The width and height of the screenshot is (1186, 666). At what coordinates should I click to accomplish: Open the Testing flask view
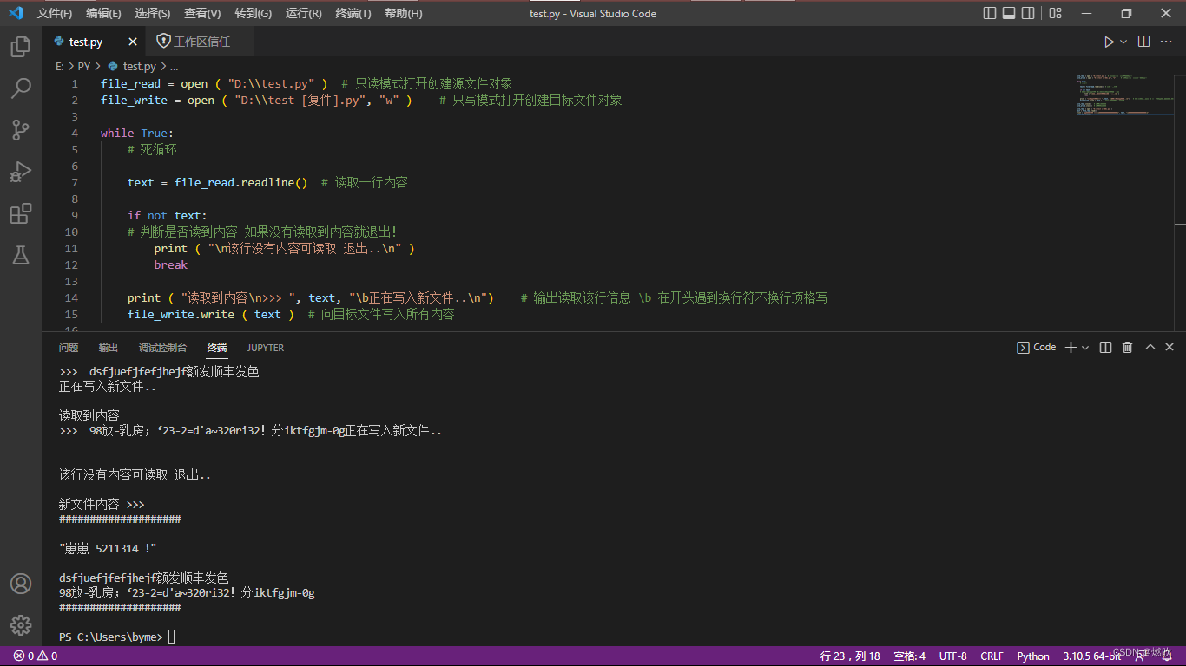tap(21, 255)
